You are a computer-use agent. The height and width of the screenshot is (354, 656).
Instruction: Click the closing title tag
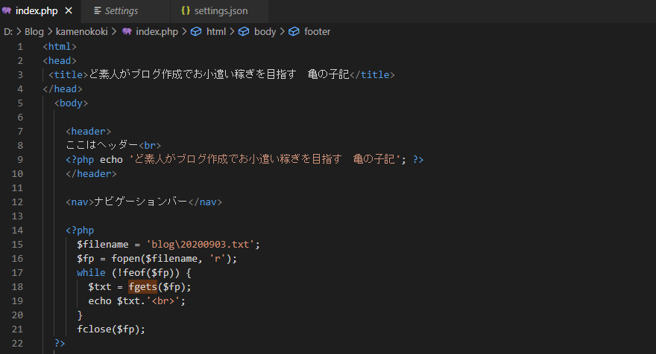372,74
